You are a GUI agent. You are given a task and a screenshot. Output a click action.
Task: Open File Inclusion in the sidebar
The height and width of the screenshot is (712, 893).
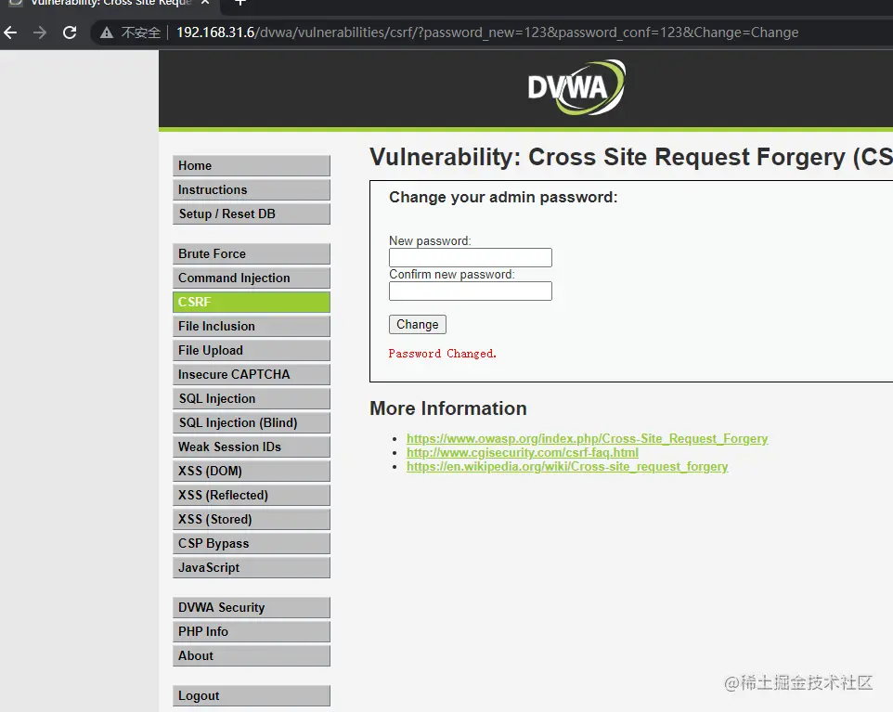(x=252, y=327)
